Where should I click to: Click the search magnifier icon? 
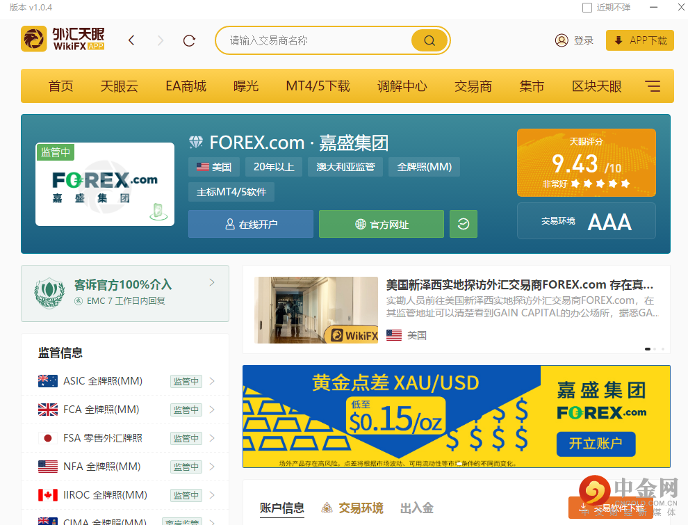(429, 40)
